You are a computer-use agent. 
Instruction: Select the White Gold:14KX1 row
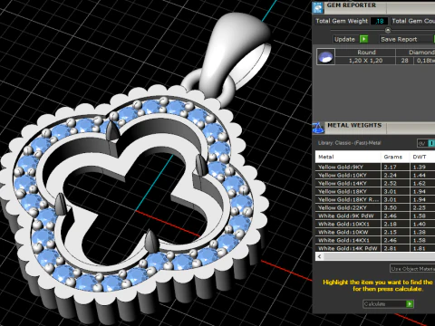coord(375,240)
